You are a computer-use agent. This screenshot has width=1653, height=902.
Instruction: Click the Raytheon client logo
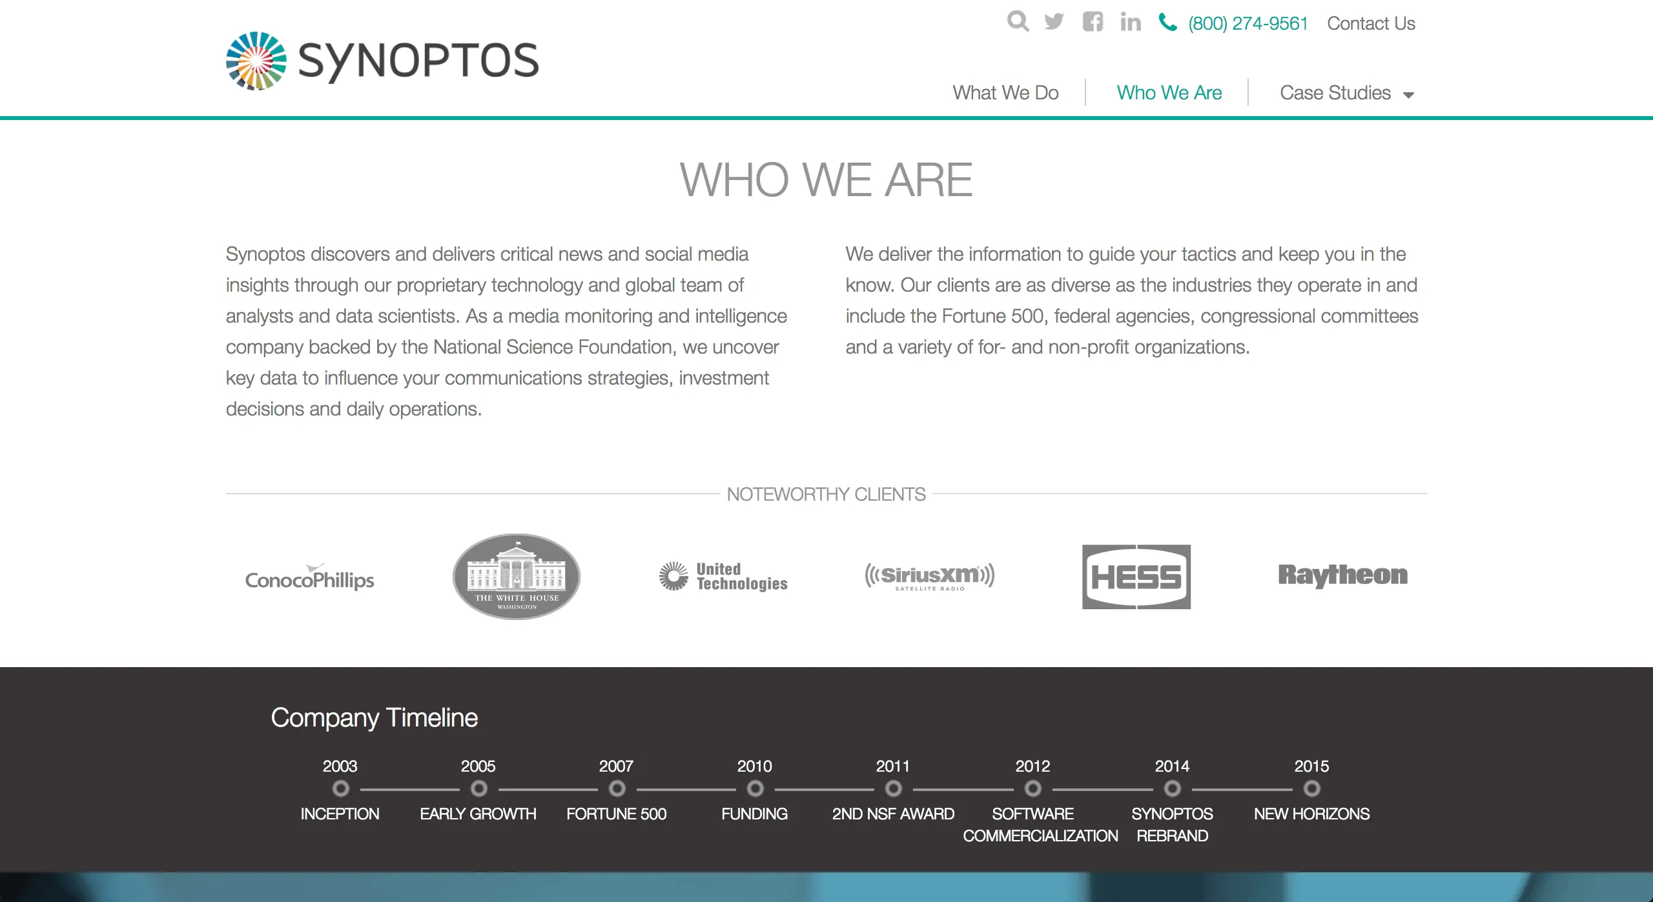coord(1343,575)
